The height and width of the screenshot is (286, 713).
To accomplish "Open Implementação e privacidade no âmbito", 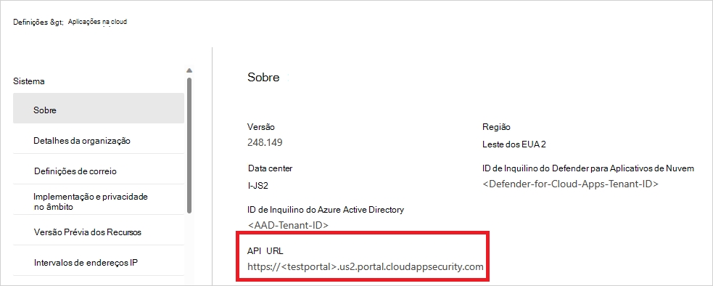I will point(98,202).
